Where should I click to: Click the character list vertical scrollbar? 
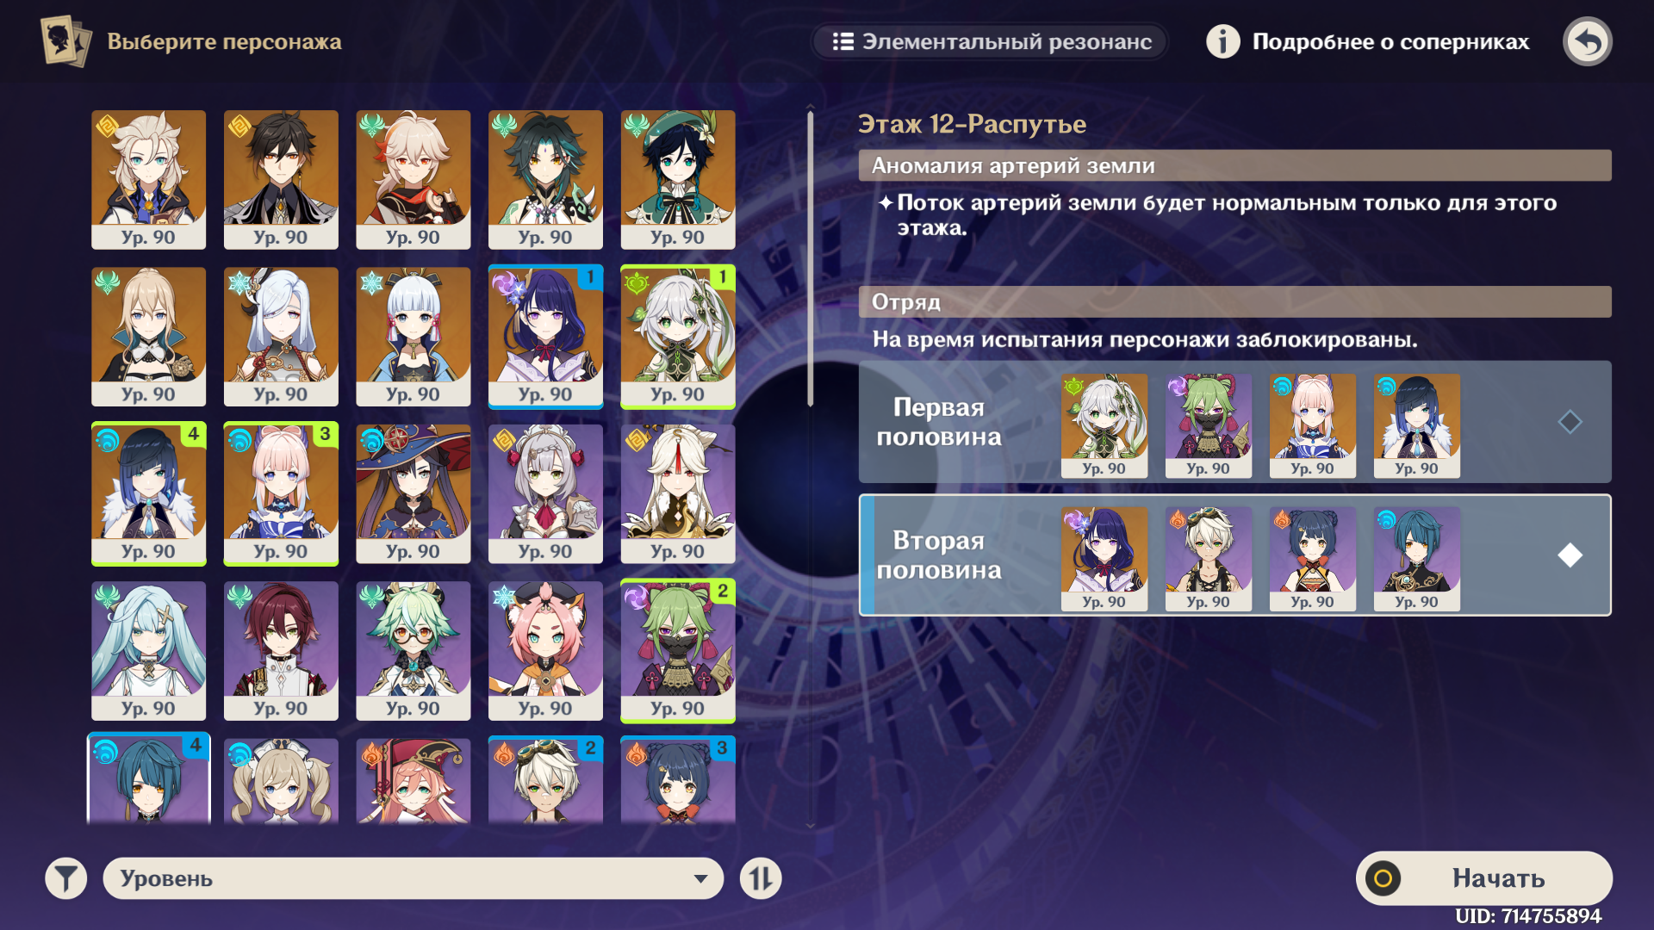click(810, 258)
